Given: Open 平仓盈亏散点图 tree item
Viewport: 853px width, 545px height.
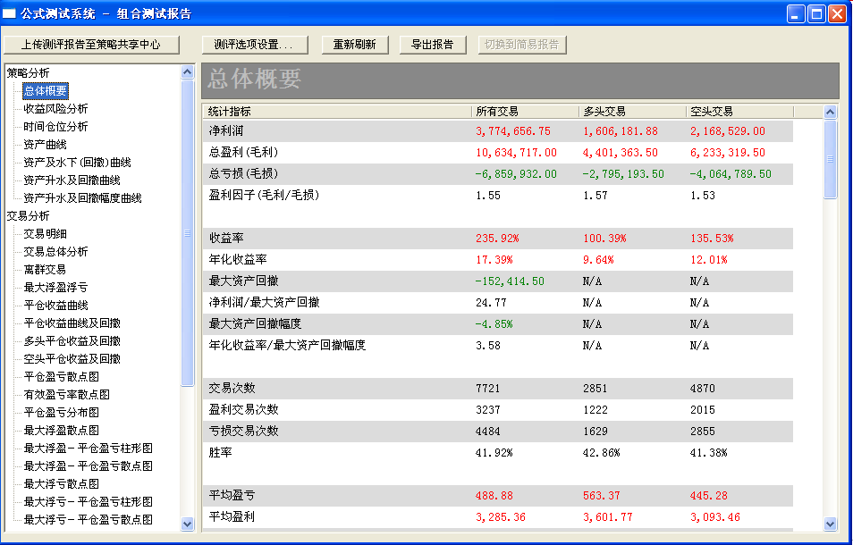Looking at the screenshot, I should tap(62, 377).
